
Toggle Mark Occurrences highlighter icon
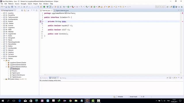pos(50,7)
